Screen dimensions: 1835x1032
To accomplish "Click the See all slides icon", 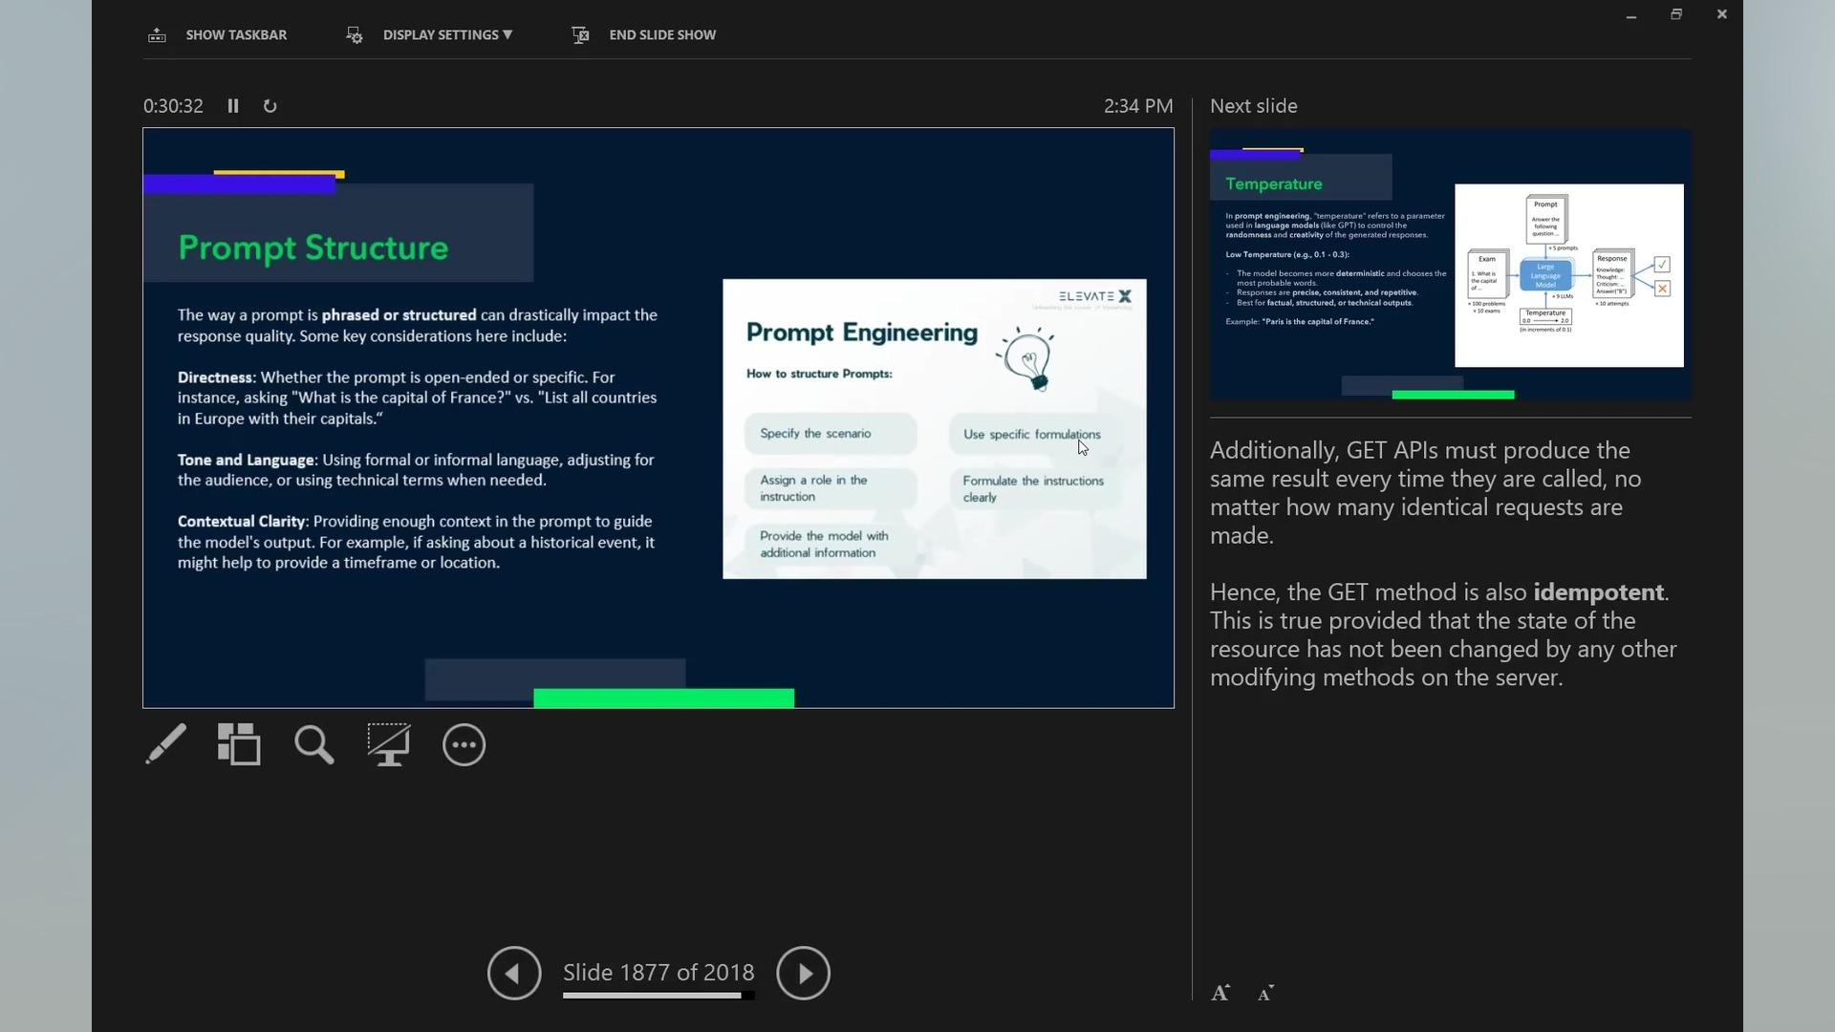I will [x=239, y=744].
